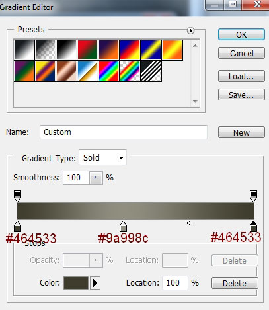The image size is (269, 310).
Task: Pick the red to green gradient preset
Action: click(x=87, y=50)
